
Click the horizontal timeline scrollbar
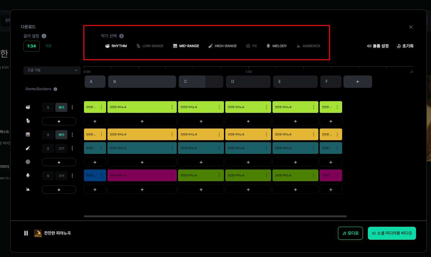215,216
